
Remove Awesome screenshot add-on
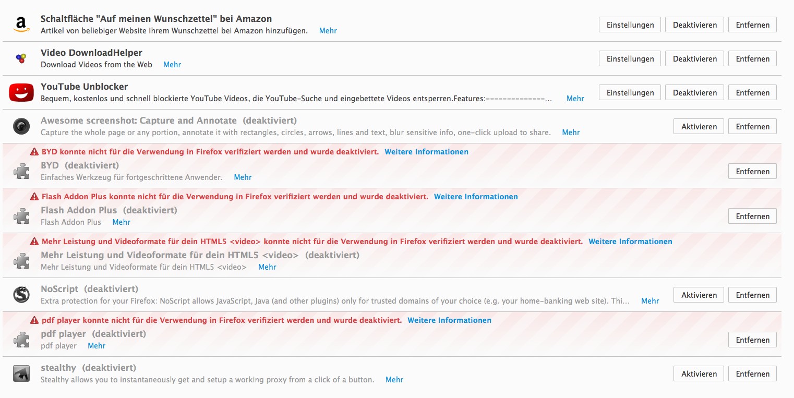[x=753, y=126]
